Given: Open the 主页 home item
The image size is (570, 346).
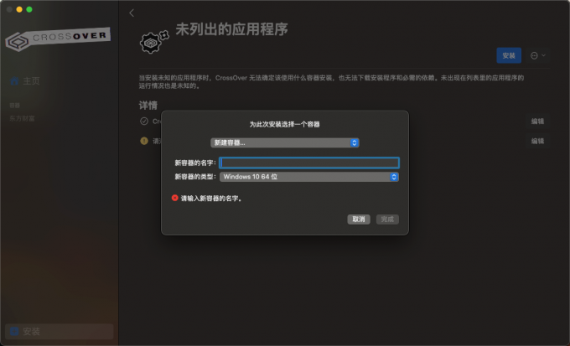Looking at the screenshot, I should [x=24, y=81].
